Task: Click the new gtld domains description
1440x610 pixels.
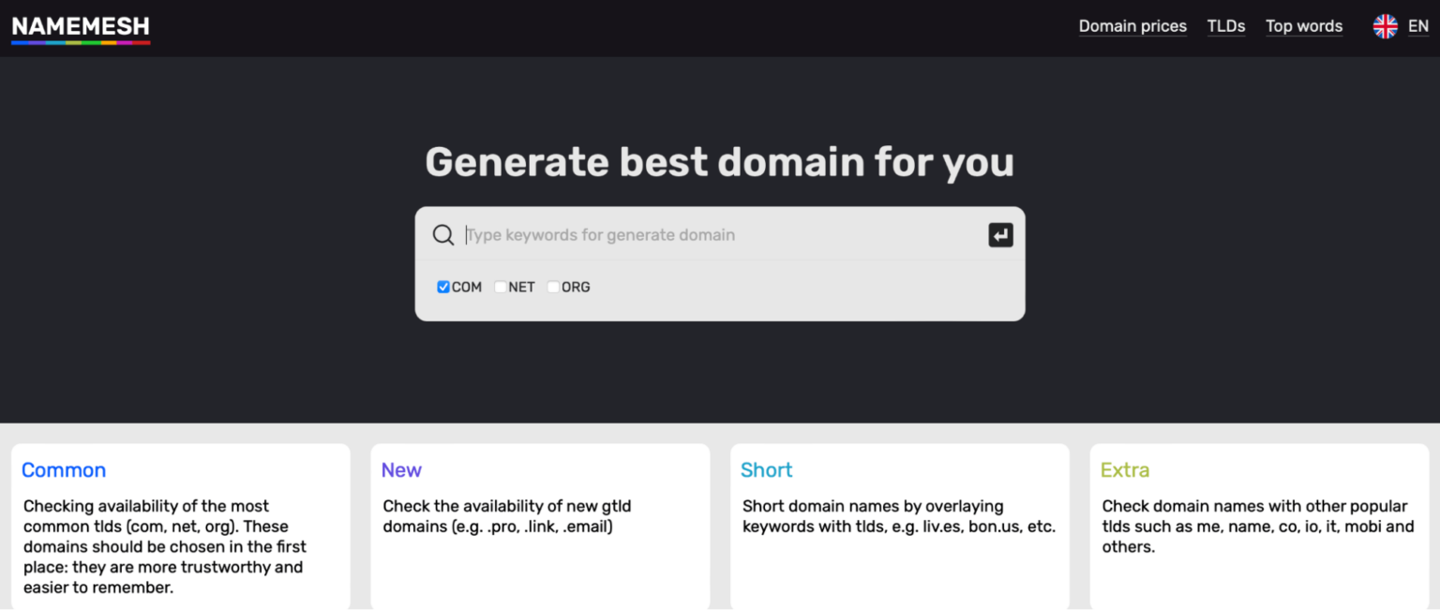Action: coord(506,516)
